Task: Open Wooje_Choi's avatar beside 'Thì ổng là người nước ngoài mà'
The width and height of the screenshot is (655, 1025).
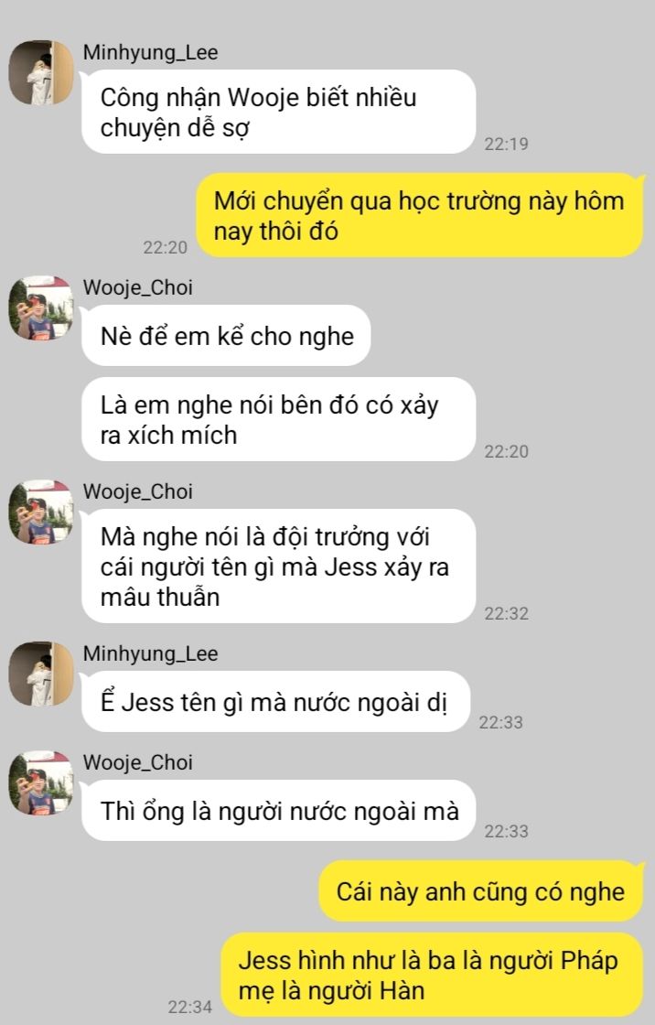Action: coord(41,782)
